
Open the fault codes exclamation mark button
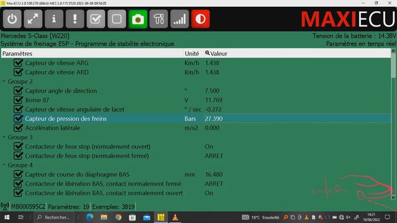click(x=75, y=19)
